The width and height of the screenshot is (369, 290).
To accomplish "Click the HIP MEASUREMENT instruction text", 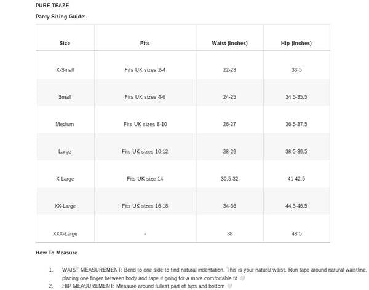I will pos(143,286).
